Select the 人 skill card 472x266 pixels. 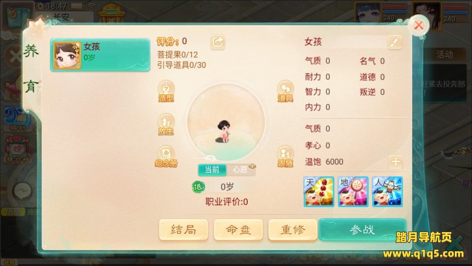tap(387, 192)
